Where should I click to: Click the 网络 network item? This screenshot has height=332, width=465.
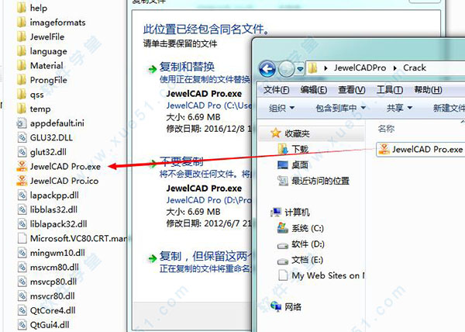tap(286, 306)
